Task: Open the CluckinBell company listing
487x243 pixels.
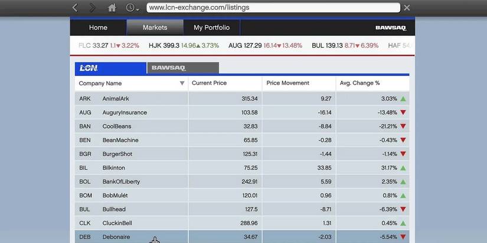Action: tap(242, 223)
